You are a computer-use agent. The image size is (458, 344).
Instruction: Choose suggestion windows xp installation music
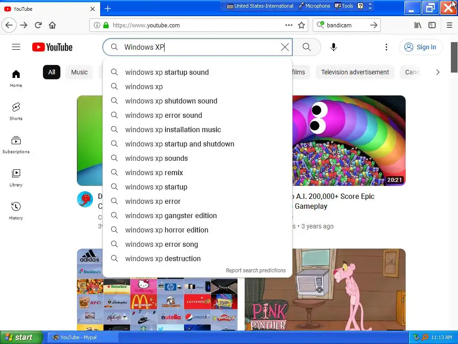[197, 129]
